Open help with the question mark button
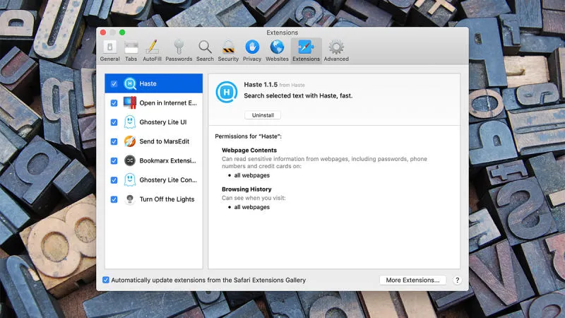Viewport: 565px width, 318px height. click(x=457, y=280)
